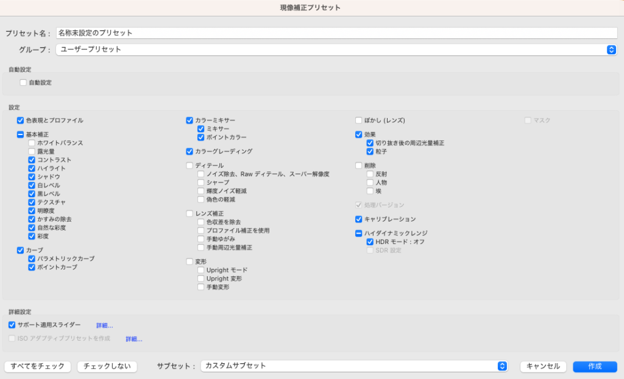Check the 自動設定 checkbox
This screenshot has height=379, width=624.
click(x=24, y=82)
